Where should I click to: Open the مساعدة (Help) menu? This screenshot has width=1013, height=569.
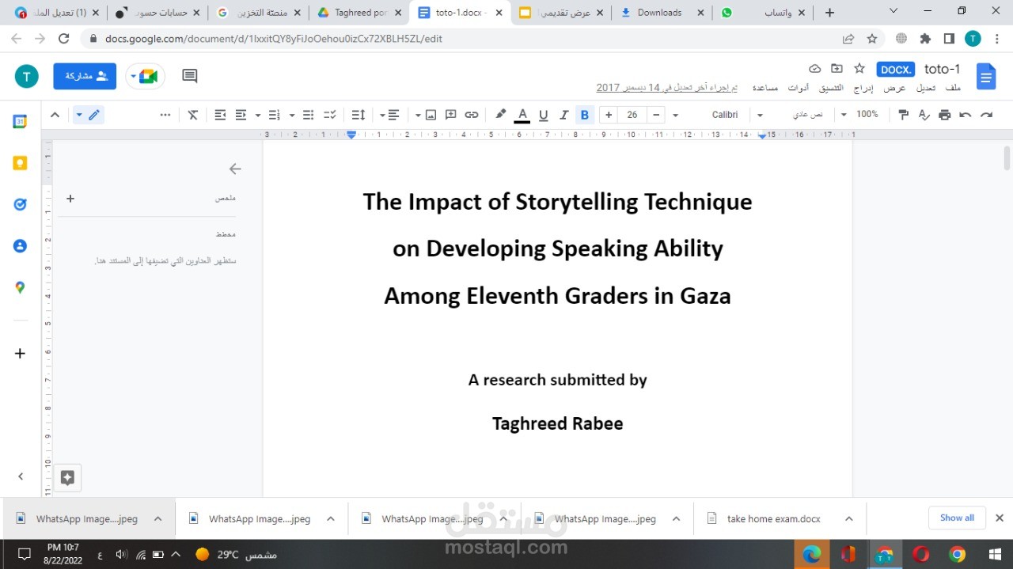[x=764, y=88]
